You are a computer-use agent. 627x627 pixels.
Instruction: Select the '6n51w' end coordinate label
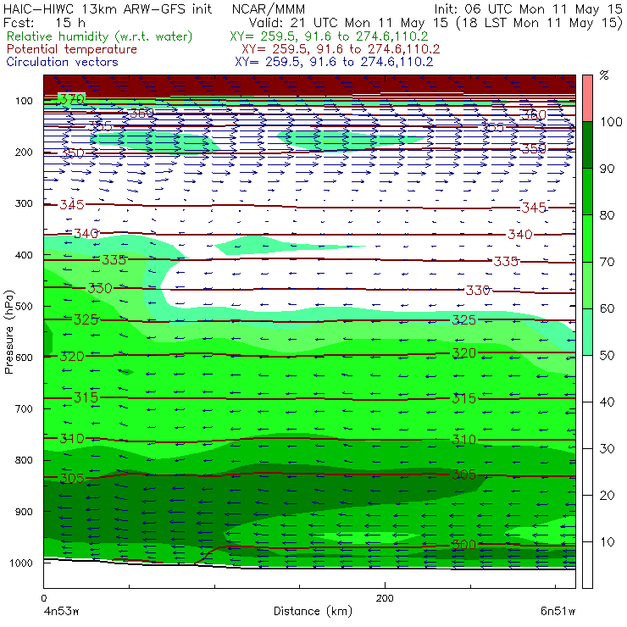tap(558, 611)
